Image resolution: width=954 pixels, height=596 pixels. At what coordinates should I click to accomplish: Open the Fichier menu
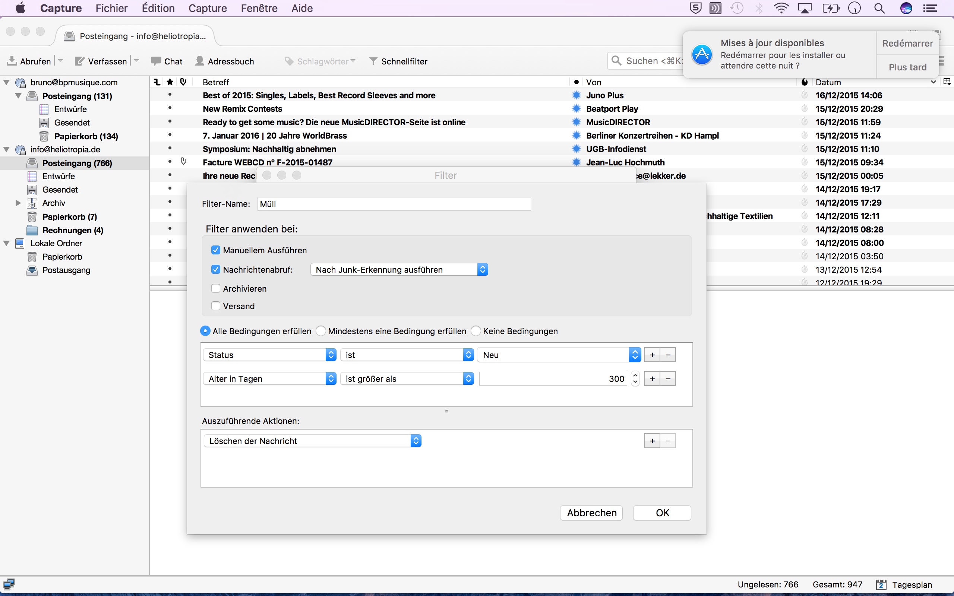click(111, 8)
